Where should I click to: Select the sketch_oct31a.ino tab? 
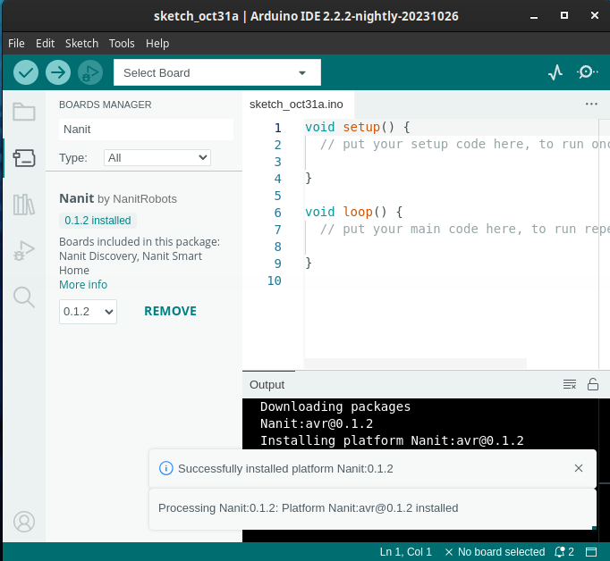[x=296, y=105]
